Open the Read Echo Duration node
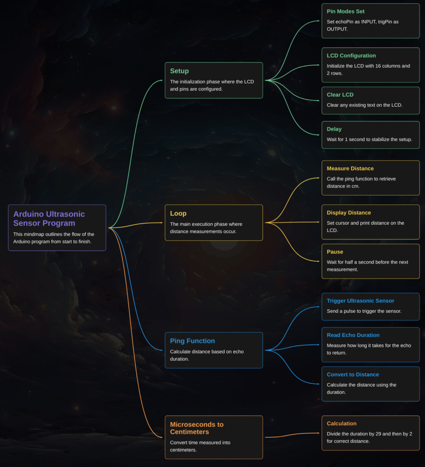This screenshot has width=425, height=467. (x=370, y=344)
